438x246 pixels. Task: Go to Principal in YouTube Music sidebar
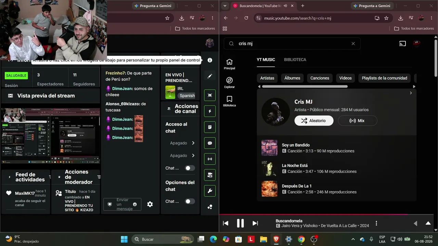(x=229, y=64)
